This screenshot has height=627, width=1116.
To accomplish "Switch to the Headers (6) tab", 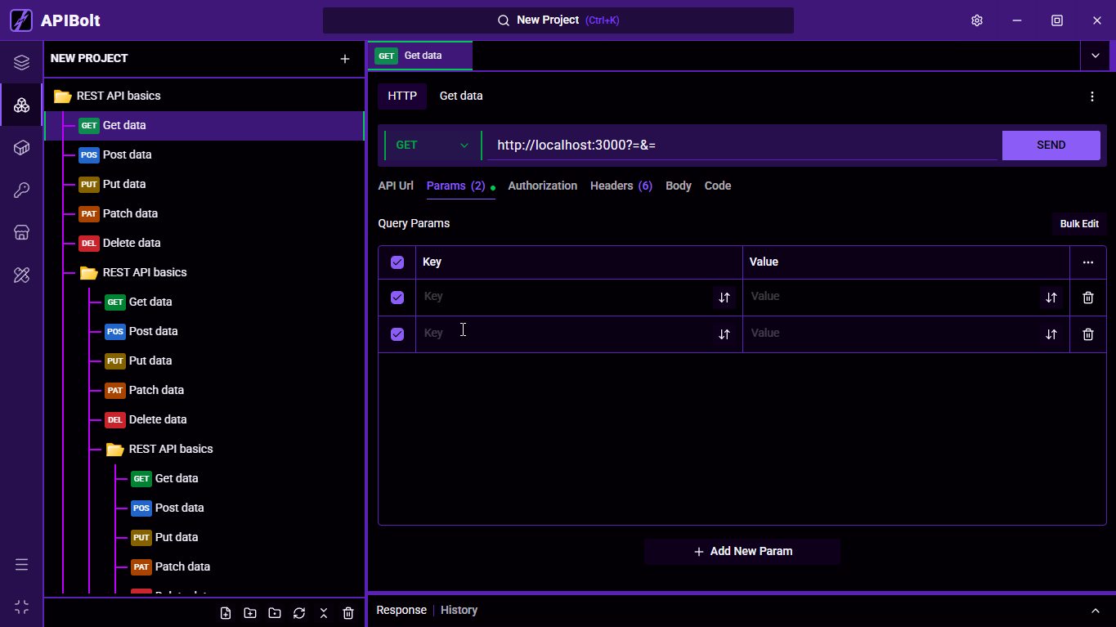I will [x=621, y=186].
